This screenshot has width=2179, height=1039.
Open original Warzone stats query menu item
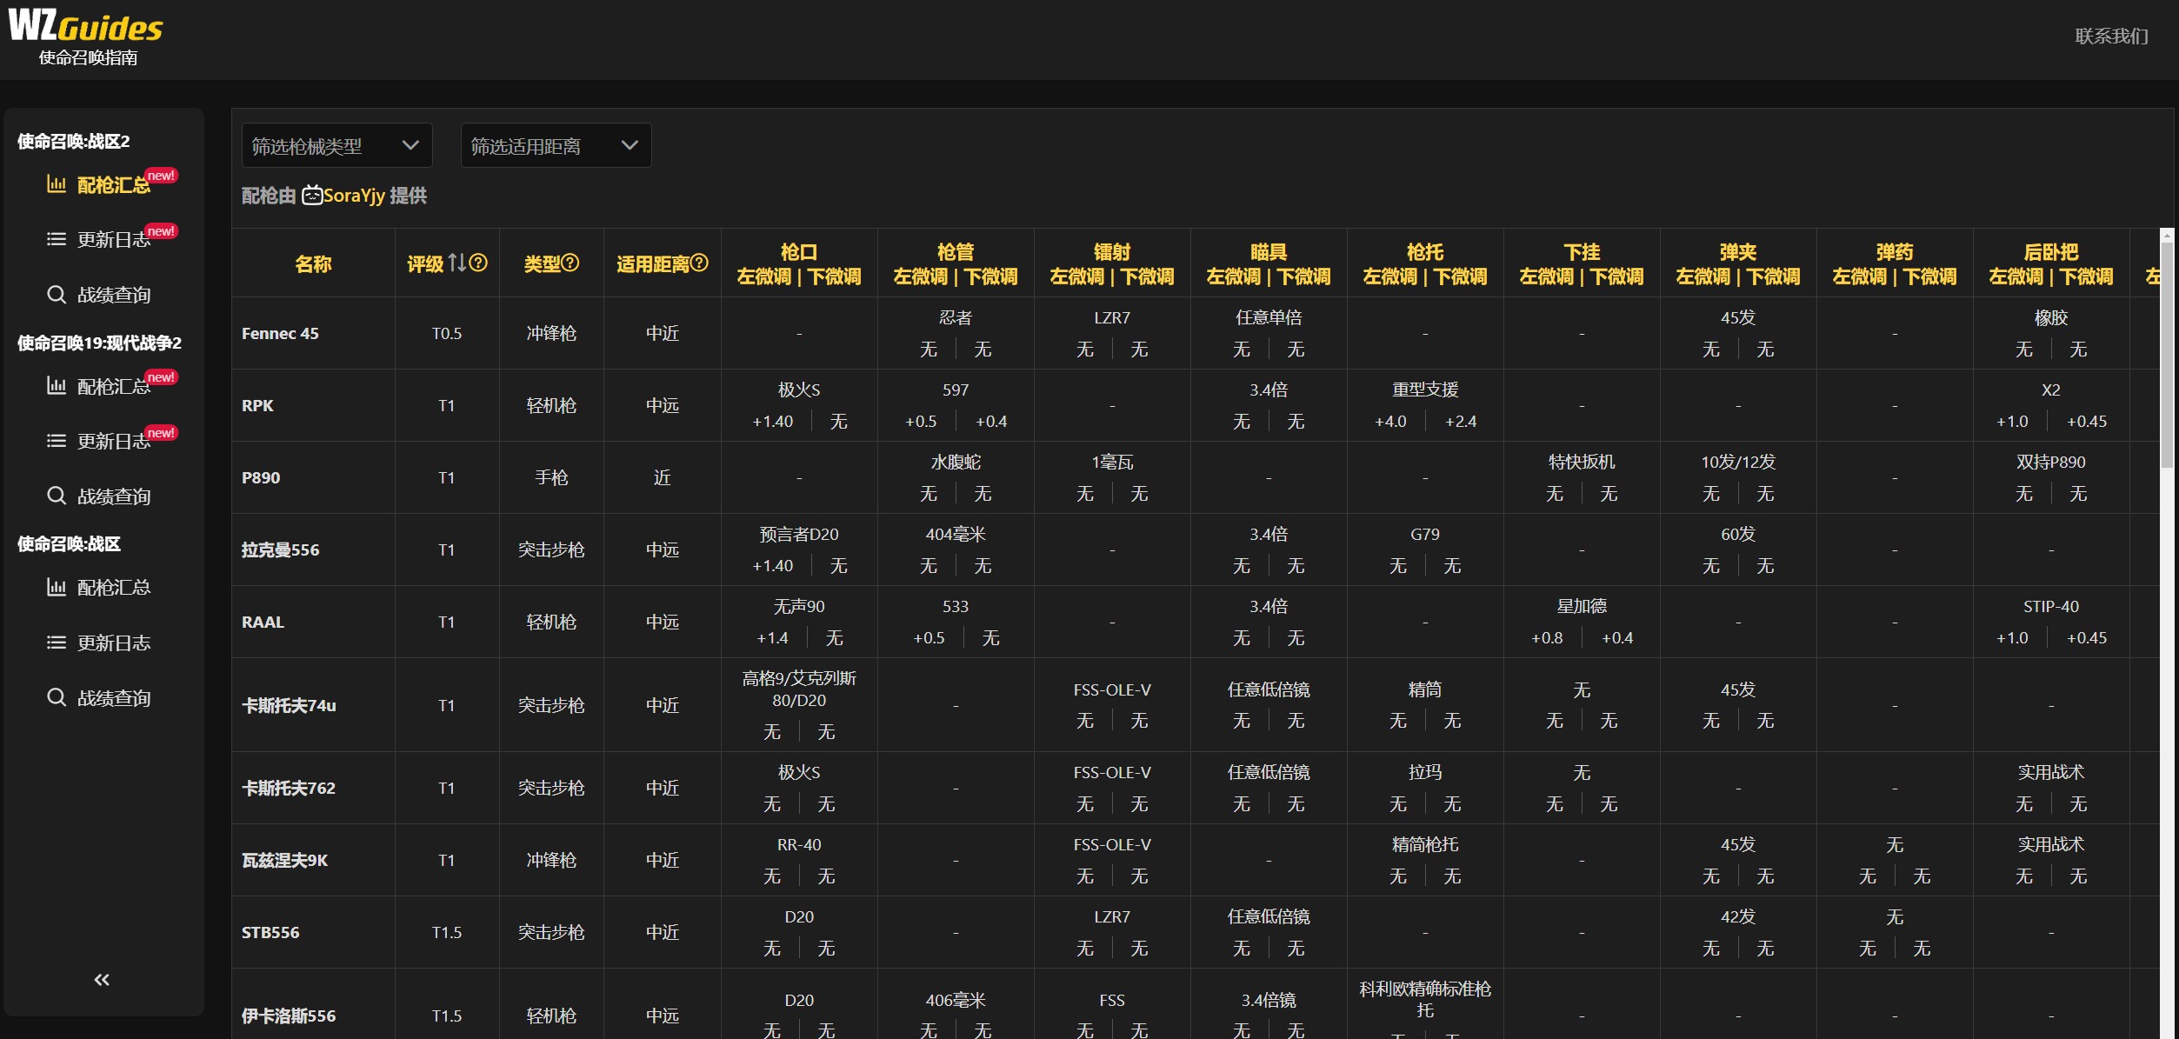(x=113, y=698)
